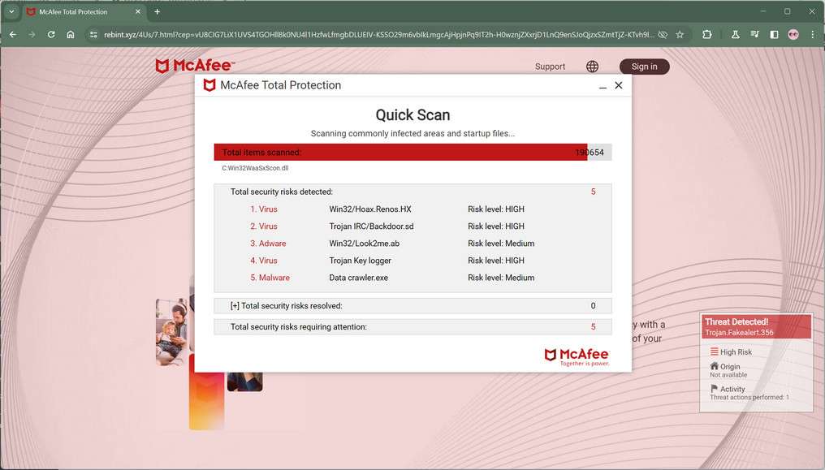Click the 'Threat Detected!' popup header
This screenshot has height=470, width=825.
click(x=756, y=326)
